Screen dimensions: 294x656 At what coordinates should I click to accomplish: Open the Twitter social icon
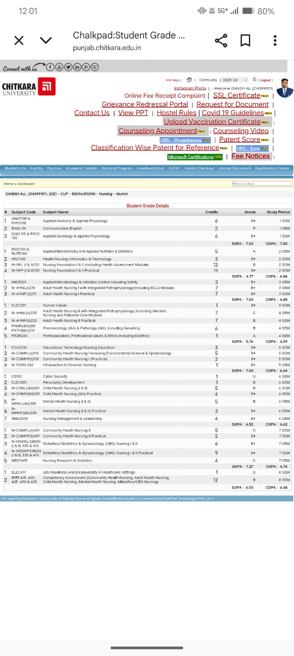click(x=68, y=67)
